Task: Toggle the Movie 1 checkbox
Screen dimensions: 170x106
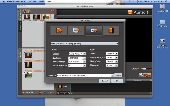Action: (24, 53)
